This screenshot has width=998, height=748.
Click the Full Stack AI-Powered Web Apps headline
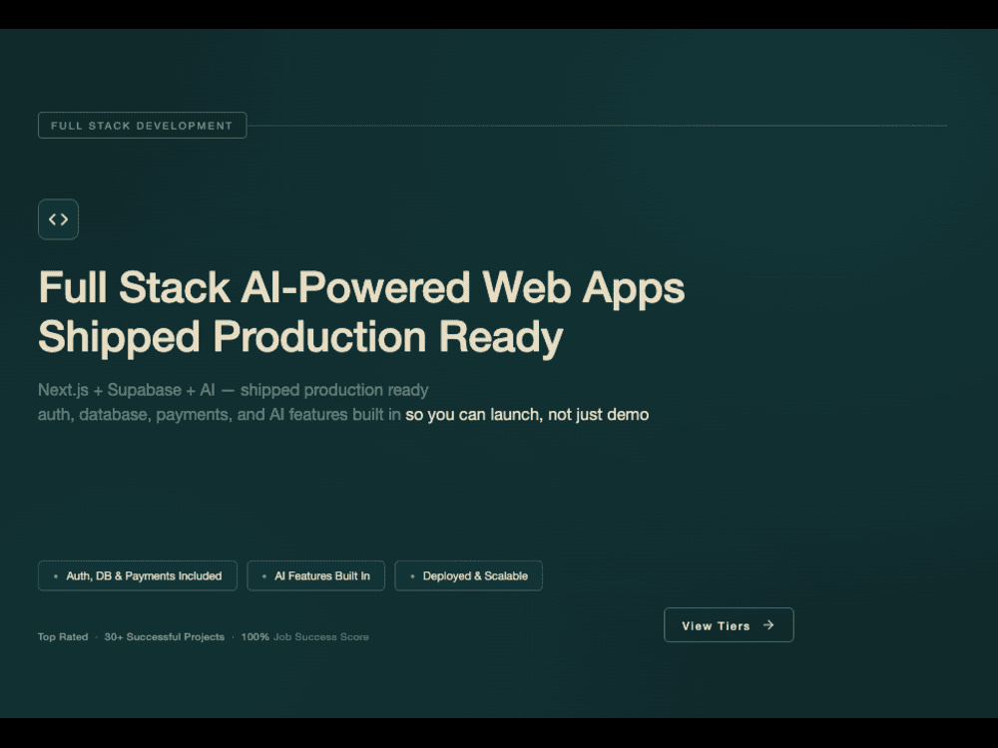(361, 287)
